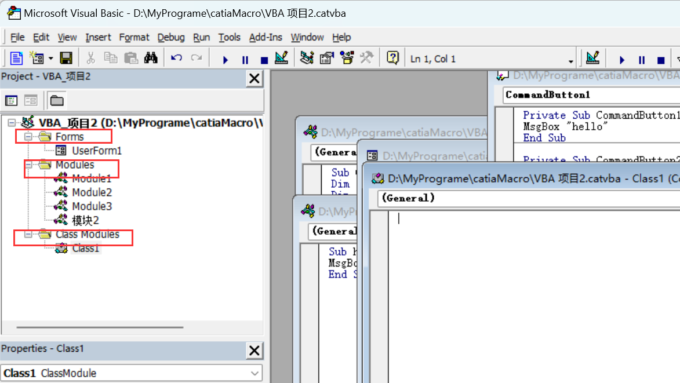
Task: Open the File menu
Action: pos(17,37)
